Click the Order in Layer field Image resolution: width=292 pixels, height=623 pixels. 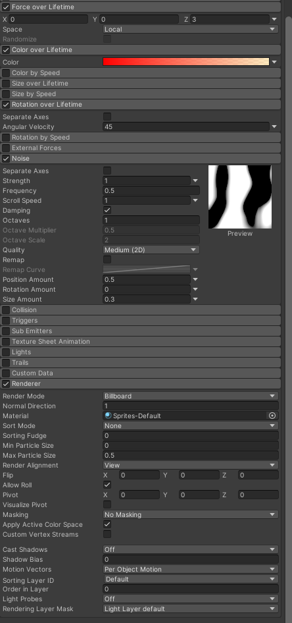[191, 589]
